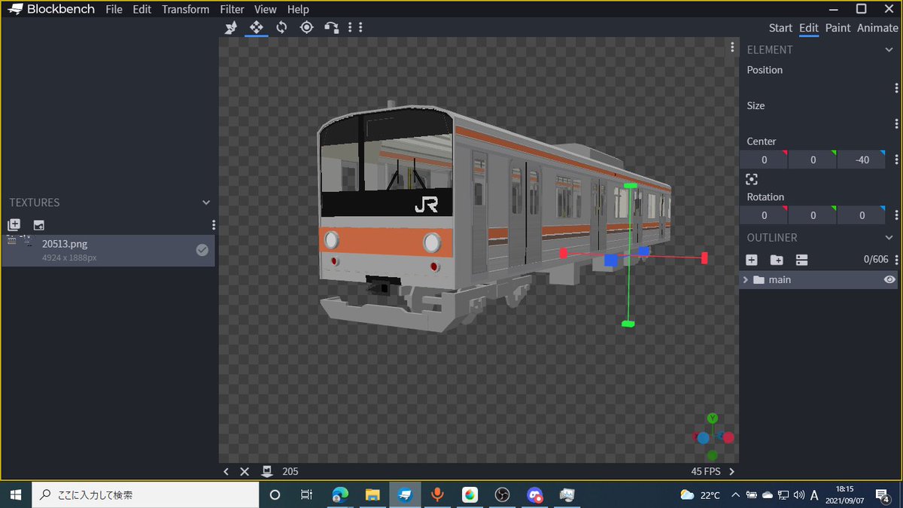This screenshot has height=508, width=903.
Task: Open the Windows Start menu
Action: tap(16, 494)
